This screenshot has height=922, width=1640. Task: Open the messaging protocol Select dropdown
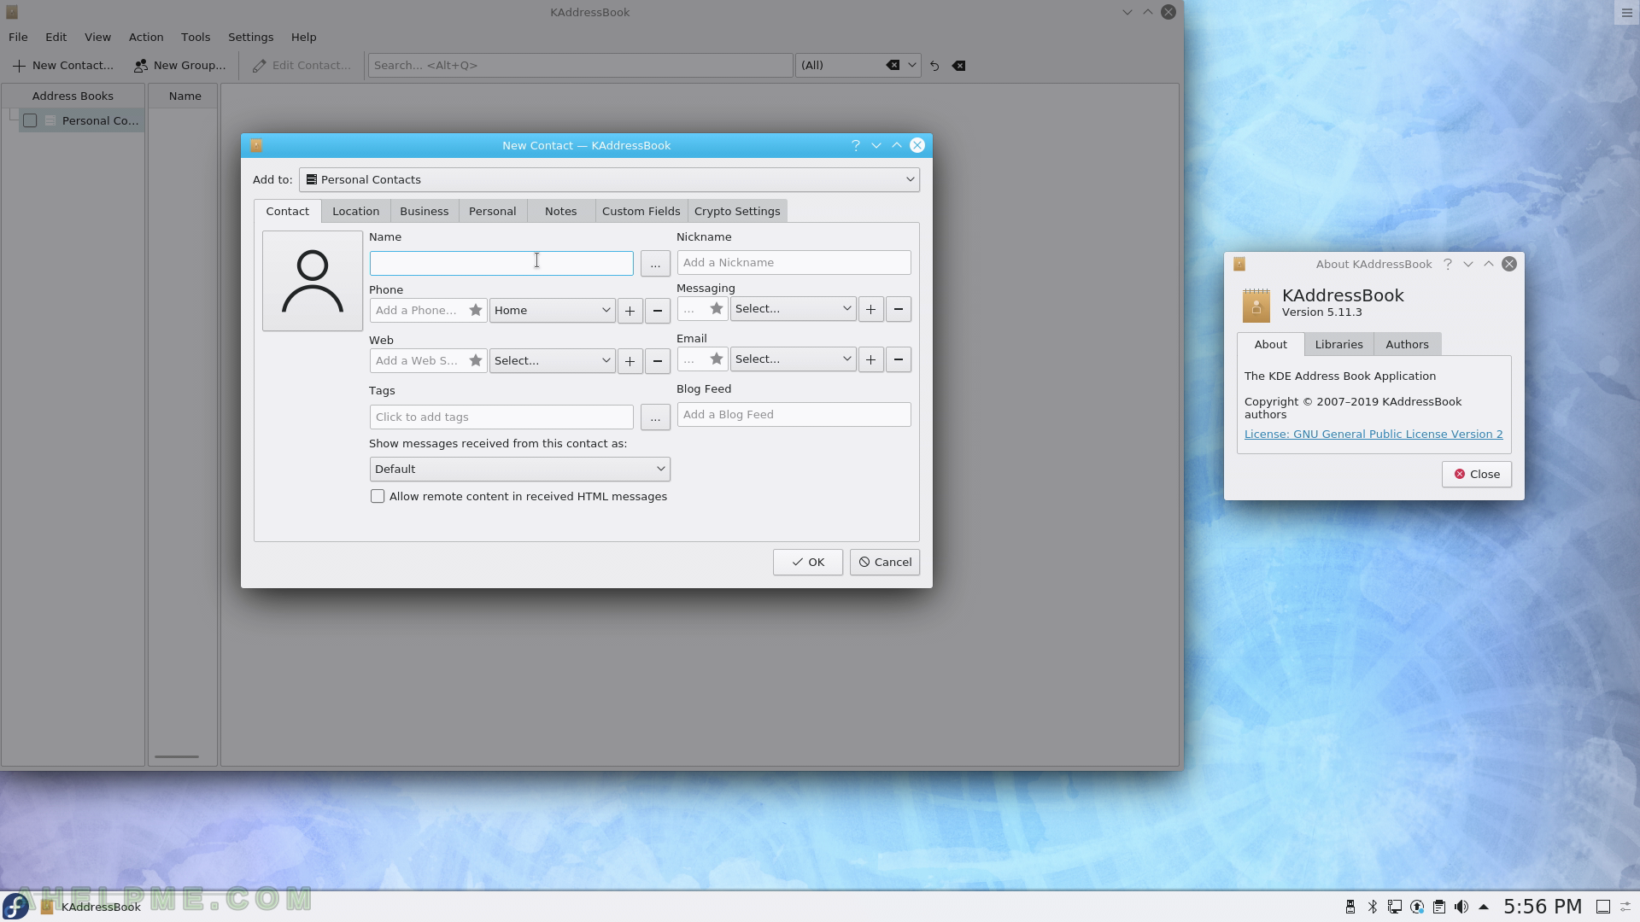[793, 308]
